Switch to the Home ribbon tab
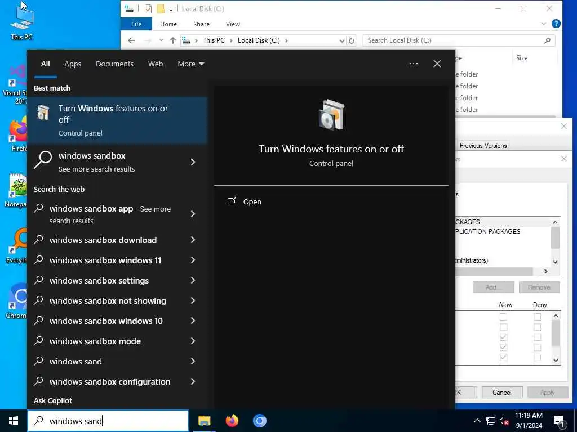The image size is (577, 432). pos(168,24)
